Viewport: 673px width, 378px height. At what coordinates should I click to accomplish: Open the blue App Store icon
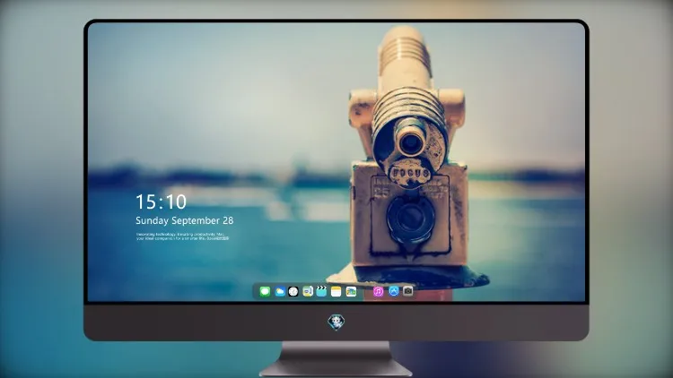point(394,291)
